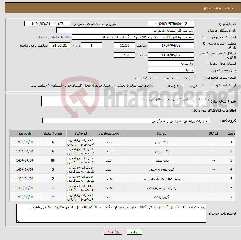Viewport: 241px width, 240px height.
Task: Click the remaining days field showing 1
Action: 91,45
